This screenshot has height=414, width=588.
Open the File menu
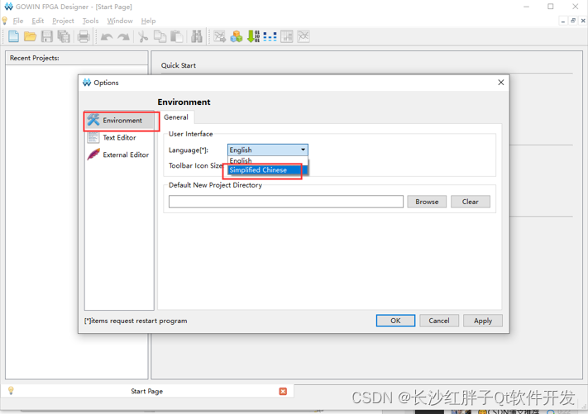click(x=18, y=21)
